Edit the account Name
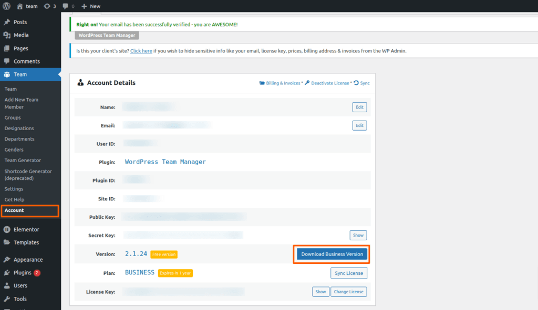 359,107
